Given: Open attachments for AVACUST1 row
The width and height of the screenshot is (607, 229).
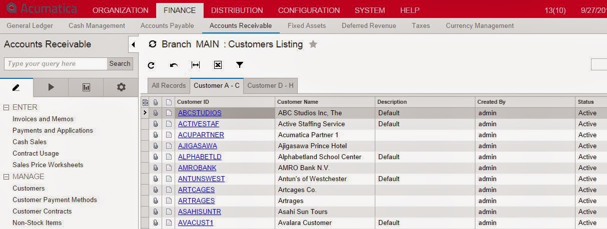Looking at the screenshot, I should tap(156, 223).
